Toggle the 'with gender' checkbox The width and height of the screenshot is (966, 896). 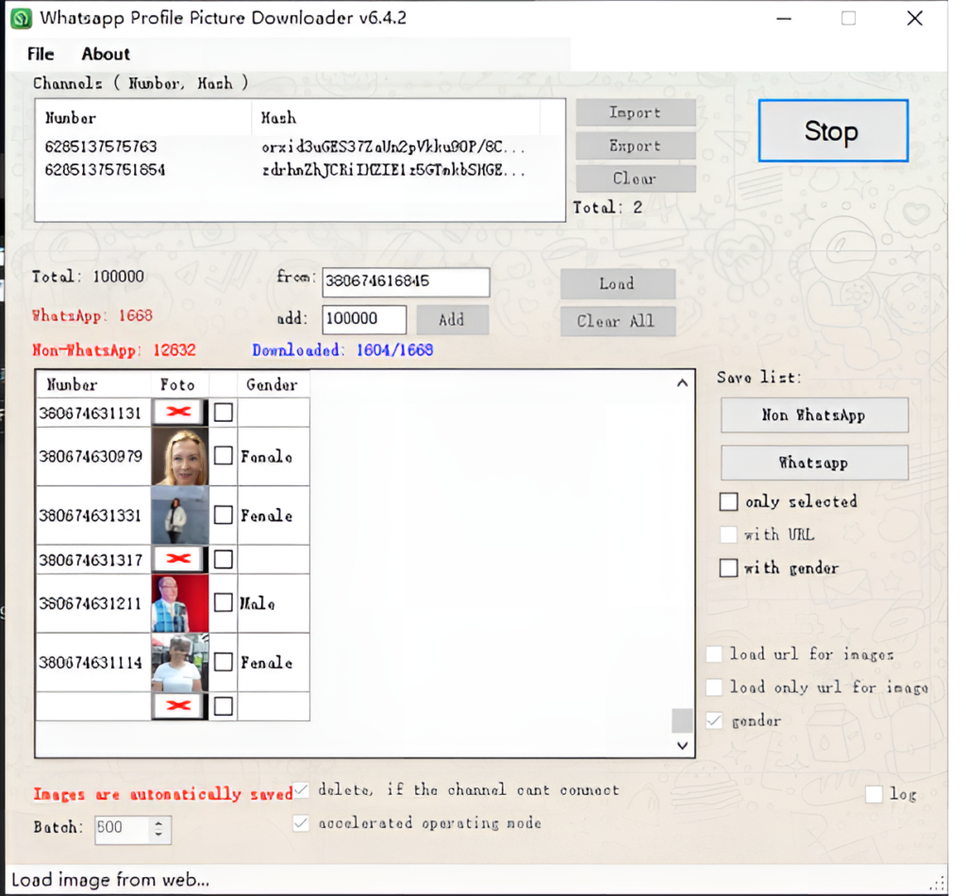pyautogui.click(x=729, y=568)
